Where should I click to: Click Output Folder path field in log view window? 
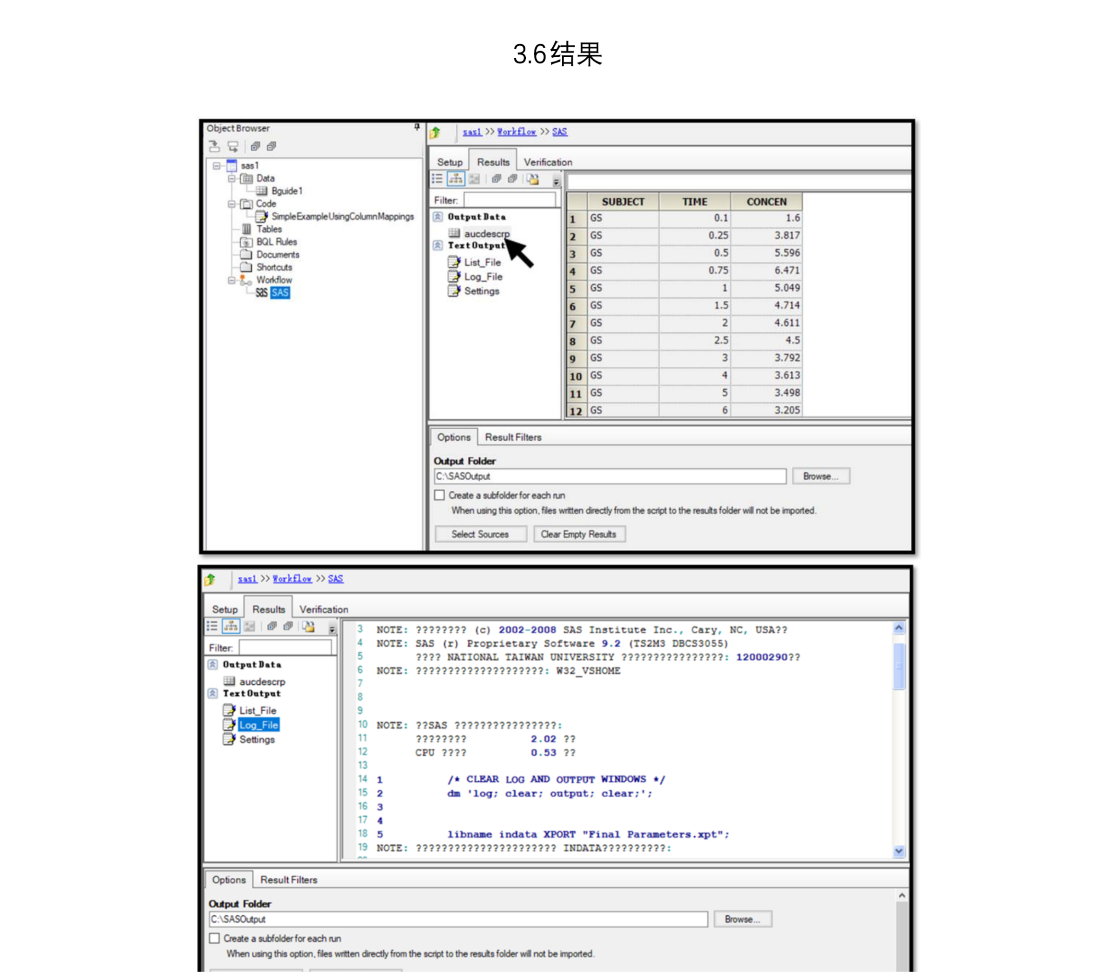coord(458,919)
